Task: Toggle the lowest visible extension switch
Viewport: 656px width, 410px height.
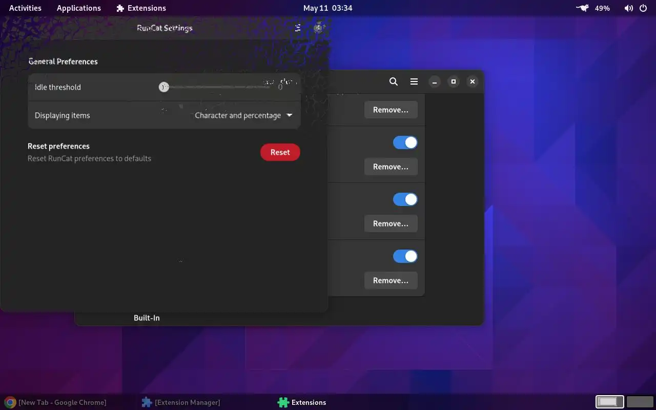Action: [405, 256]
